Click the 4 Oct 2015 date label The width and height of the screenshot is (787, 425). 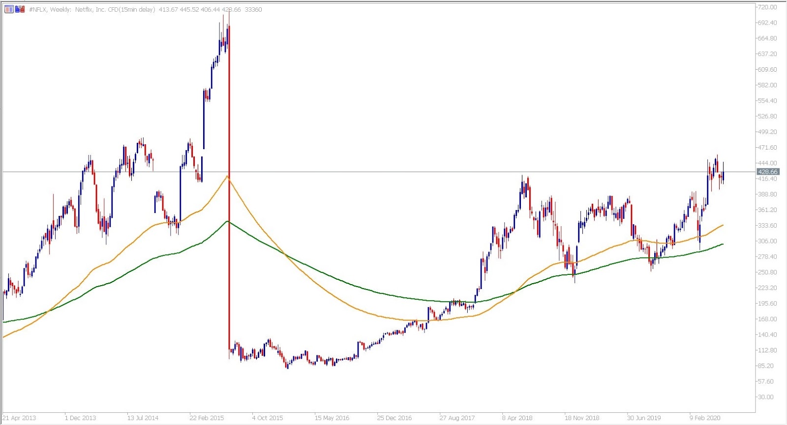268,418
